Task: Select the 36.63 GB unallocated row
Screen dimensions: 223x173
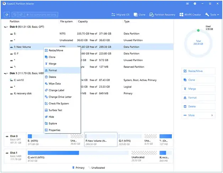Action: [x=91, y=40]
